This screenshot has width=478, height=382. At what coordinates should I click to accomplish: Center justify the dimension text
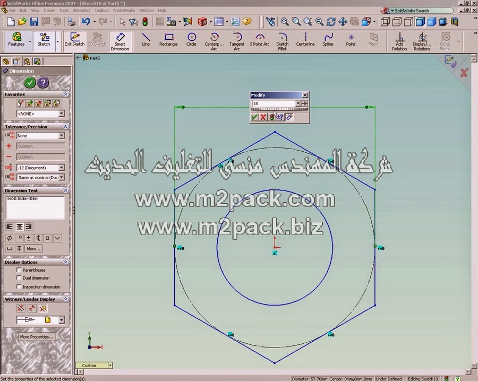[19, 227]
